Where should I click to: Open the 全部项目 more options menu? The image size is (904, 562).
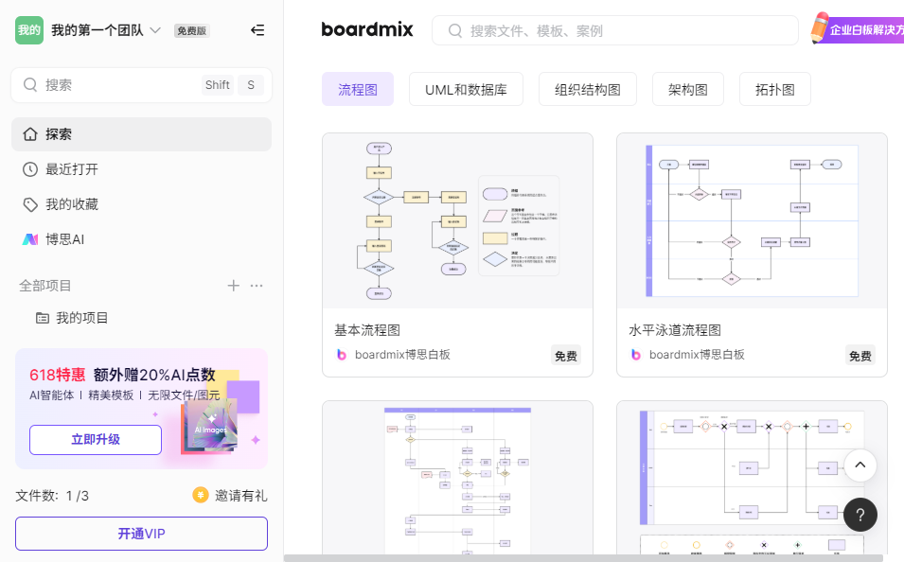point(257,286)
